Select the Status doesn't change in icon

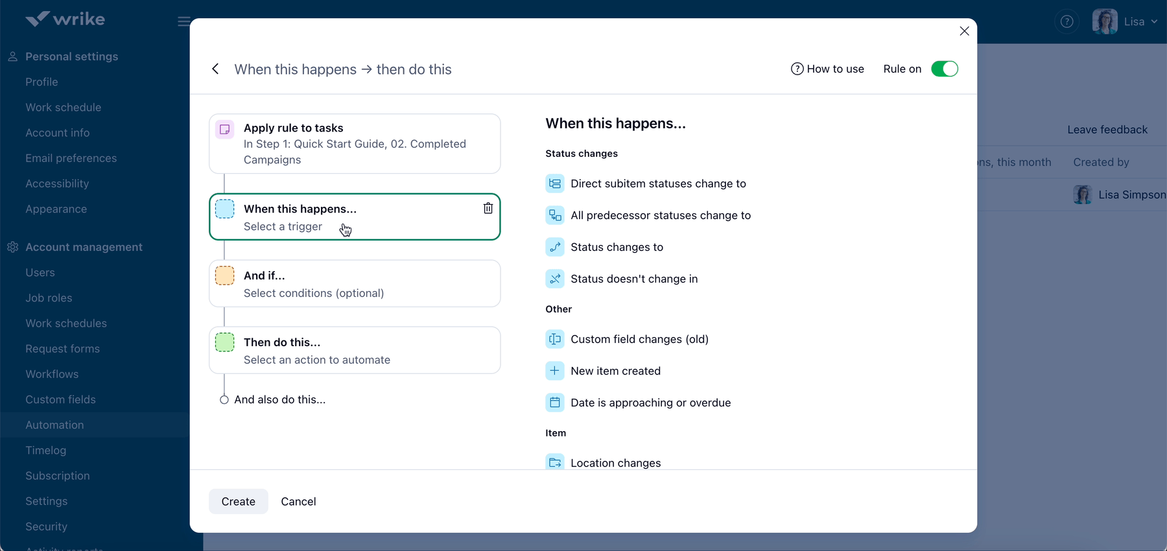555,279
